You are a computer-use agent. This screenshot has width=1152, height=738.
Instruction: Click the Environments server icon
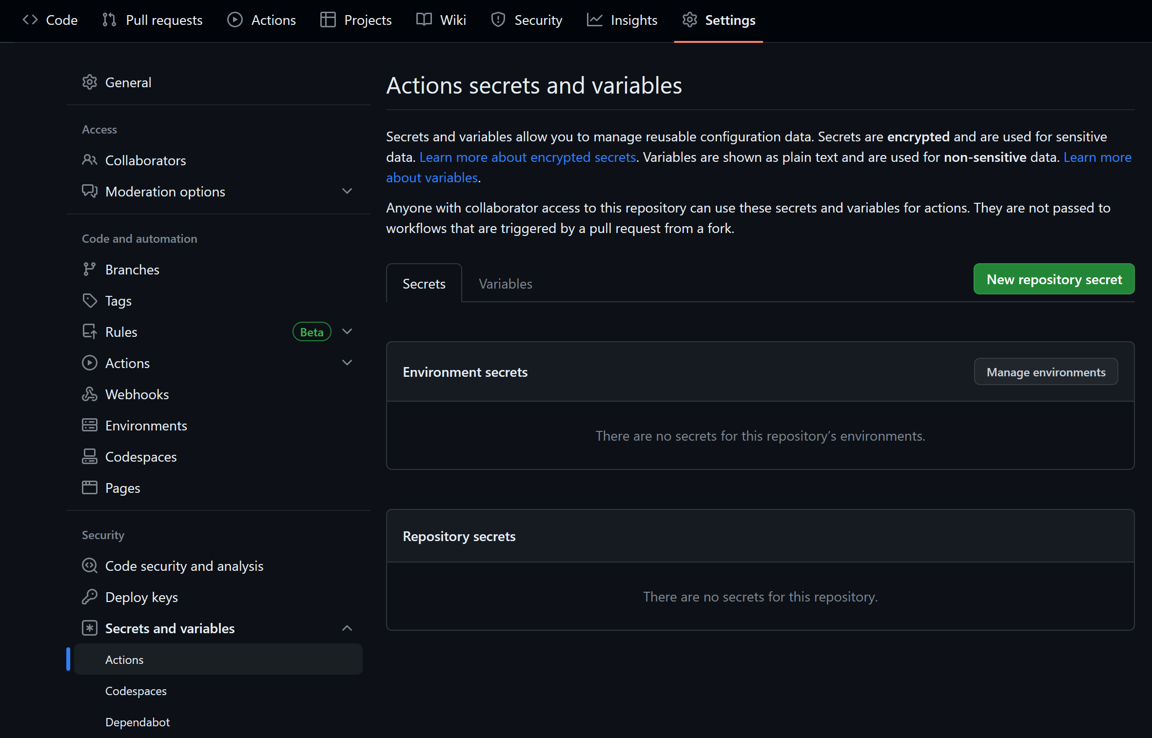pyautogui.click(x=89, y=426)
